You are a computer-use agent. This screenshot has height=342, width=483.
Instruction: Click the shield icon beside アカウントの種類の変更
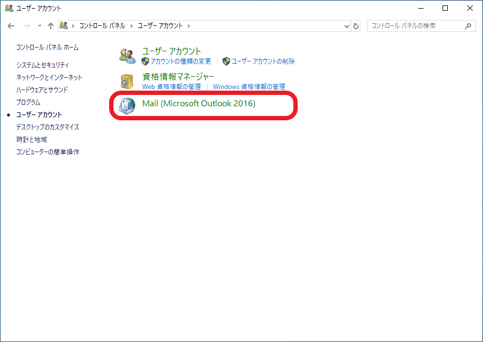click(145, 61)
